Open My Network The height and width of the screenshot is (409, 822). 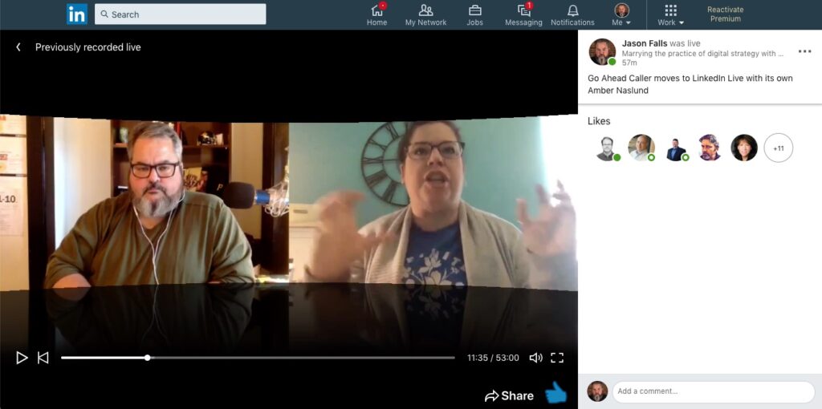tap(425, 14)
